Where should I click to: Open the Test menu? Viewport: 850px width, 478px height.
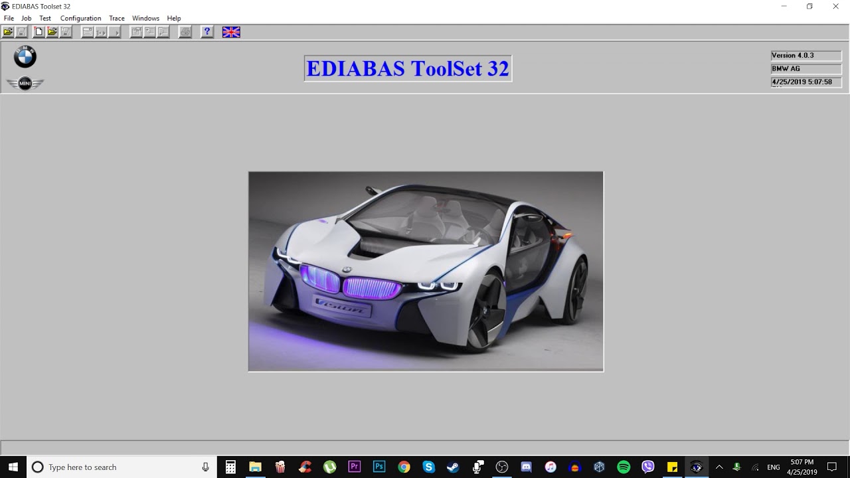pyautogui.click(x=45, y=19)
